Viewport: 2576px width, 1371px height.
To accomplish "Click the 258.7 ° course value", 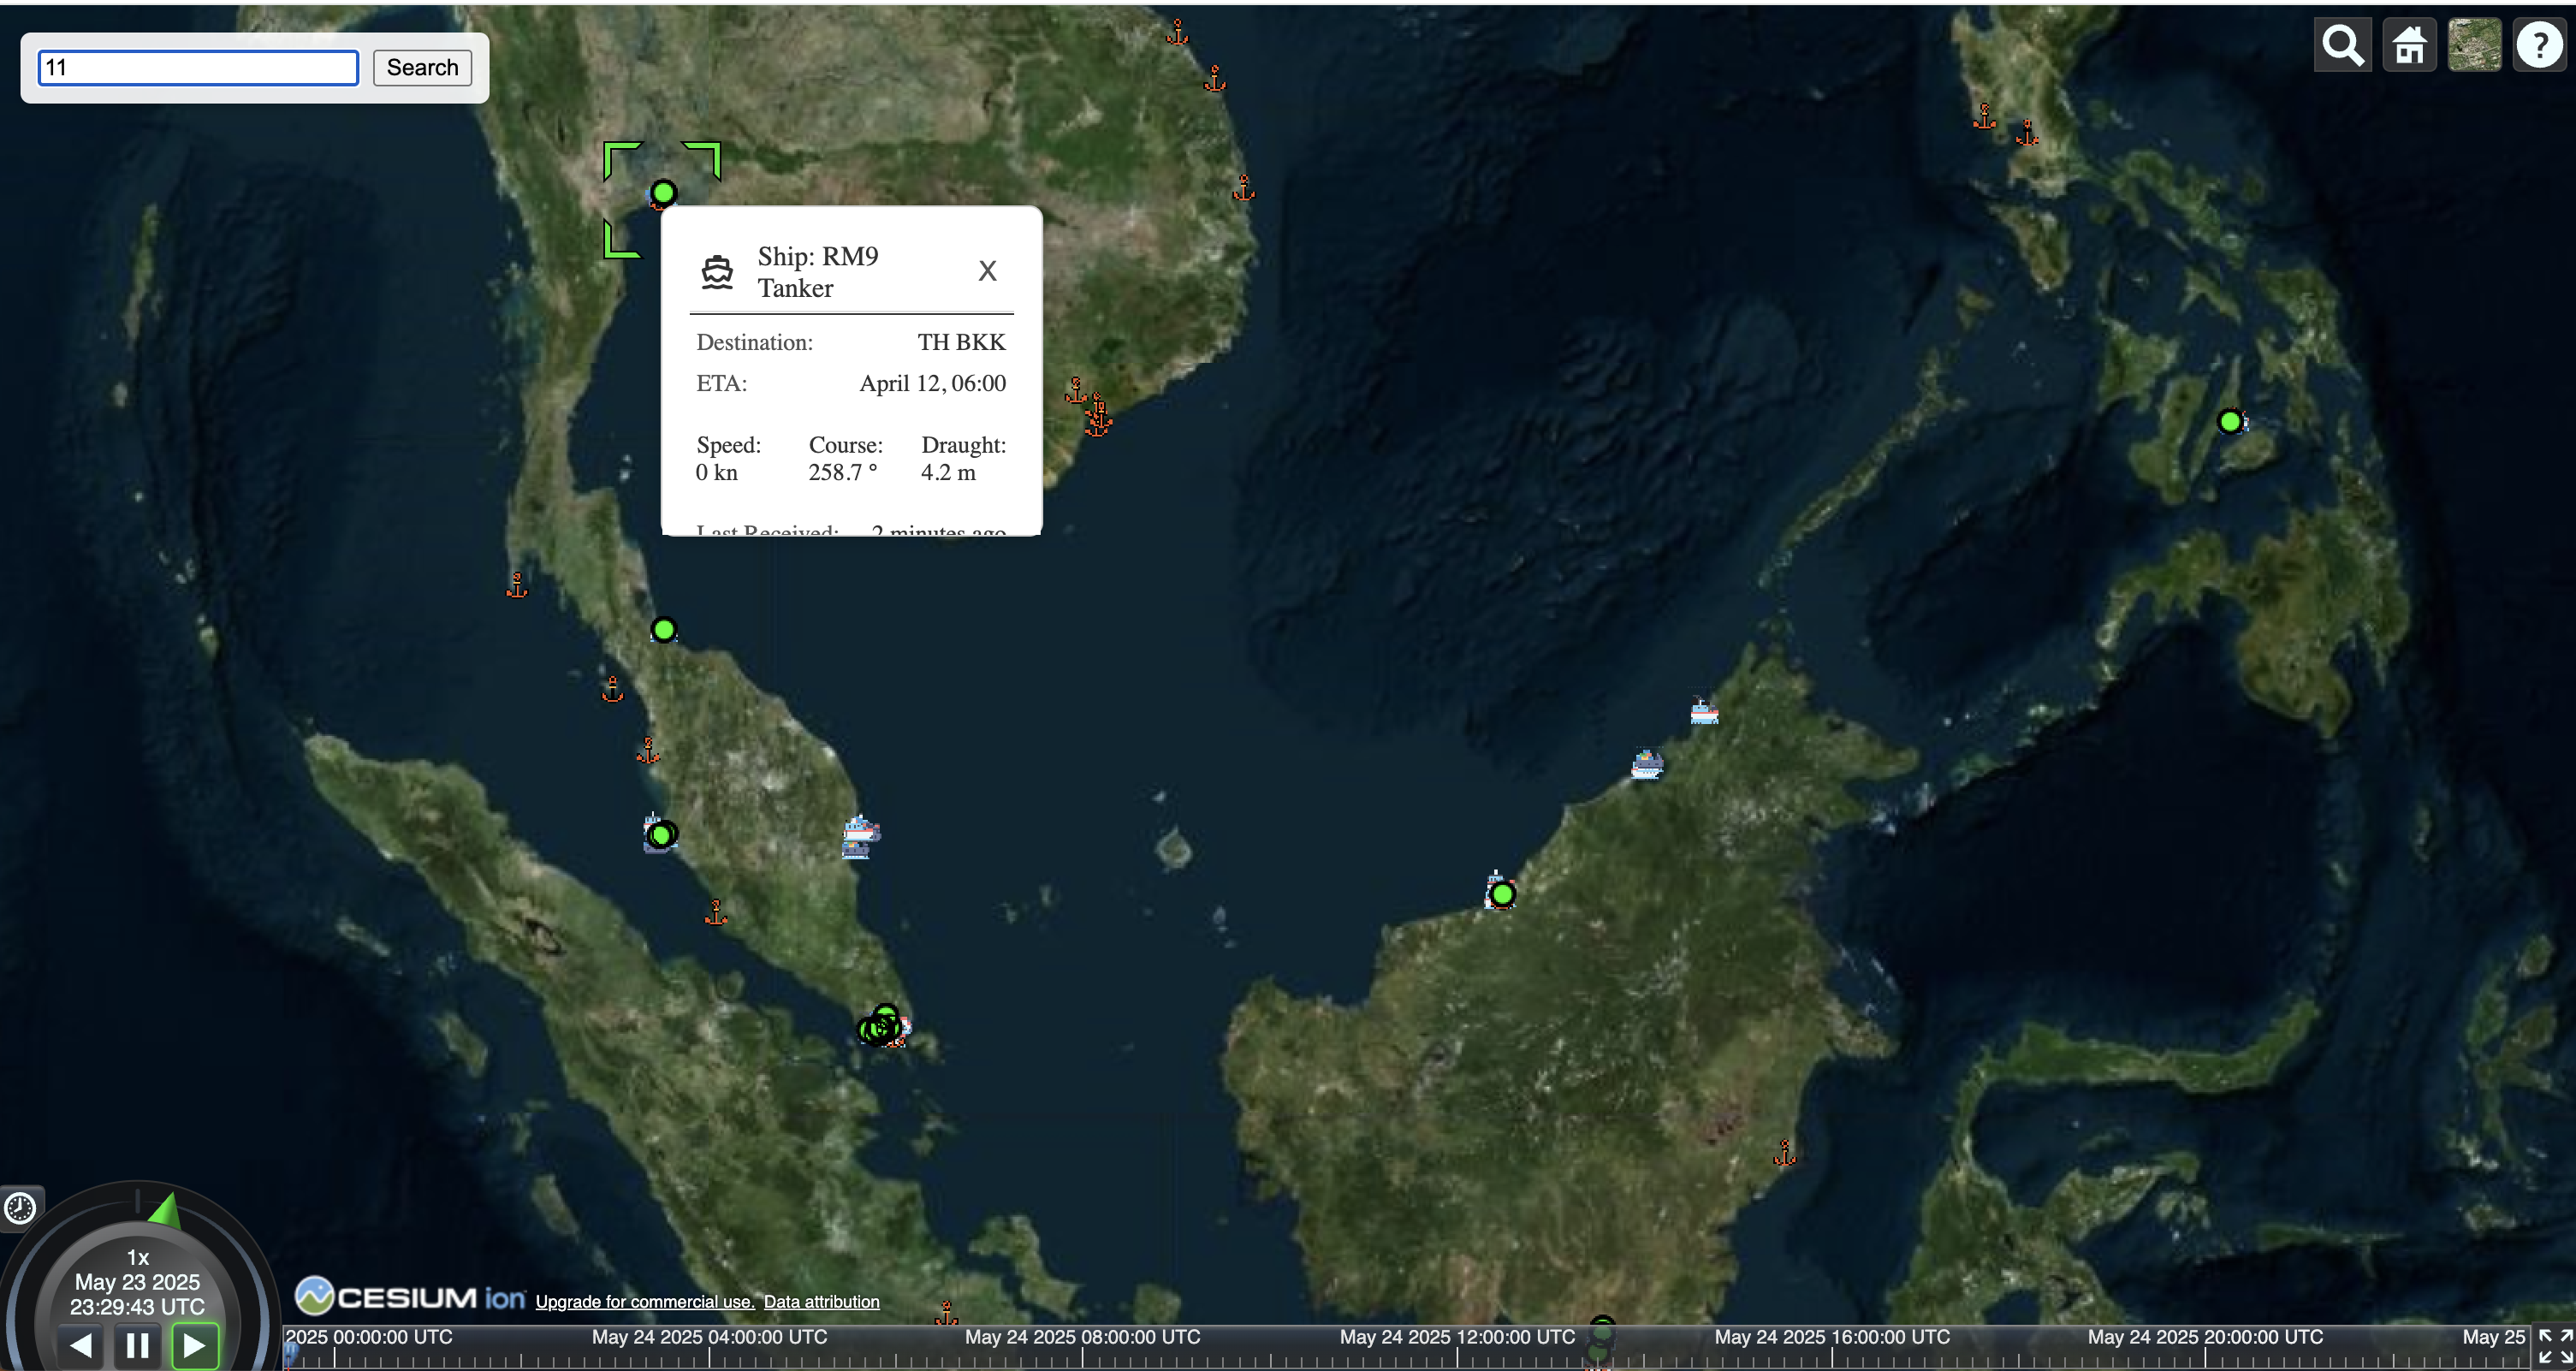I will [842, 472].
